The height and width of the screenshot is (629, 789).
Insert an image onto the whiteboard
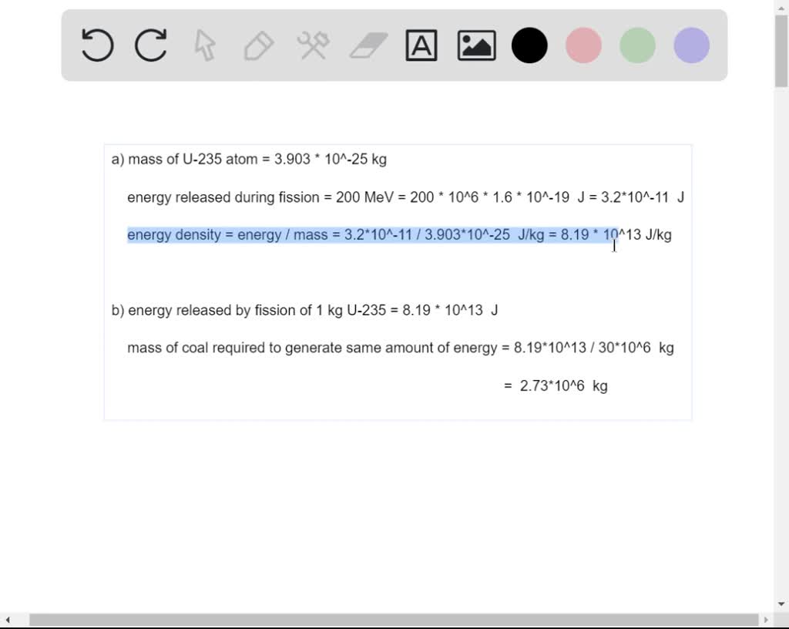tap(475, 45)
